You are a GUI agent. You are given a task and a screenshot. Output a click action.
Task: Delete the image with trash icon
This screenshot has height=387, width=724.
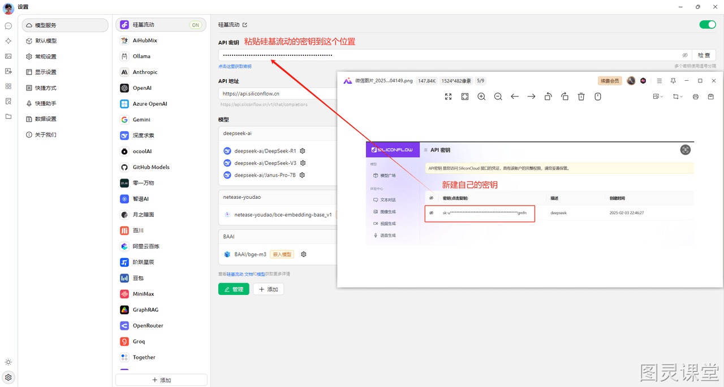[581, 97]
